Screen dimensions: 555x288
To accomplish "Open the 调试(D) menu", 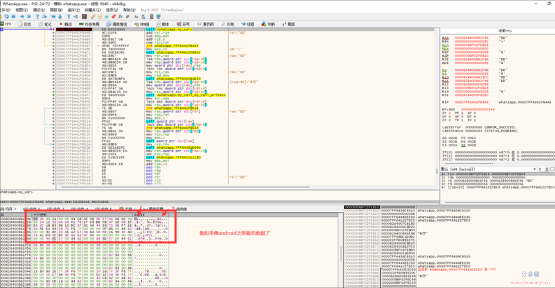I will coord(39,10).
